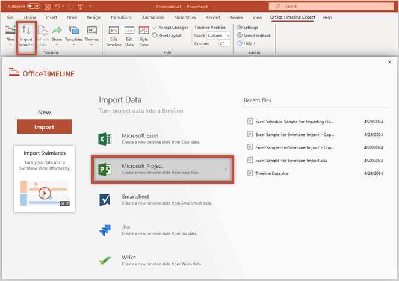
Task: Open the Import Export ribbon button
Action: [26, 36]
